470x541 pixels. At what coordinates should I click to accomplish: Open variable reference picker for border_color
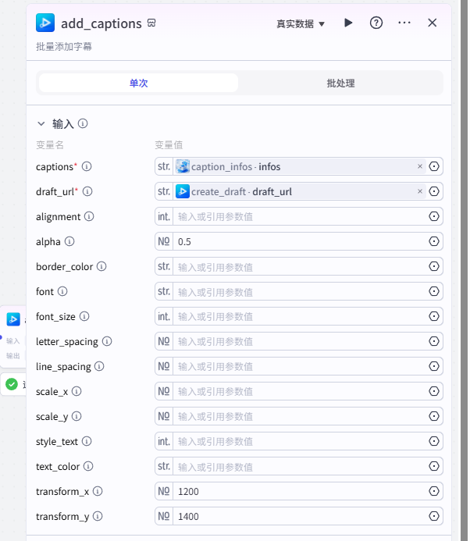click(434, 266)
